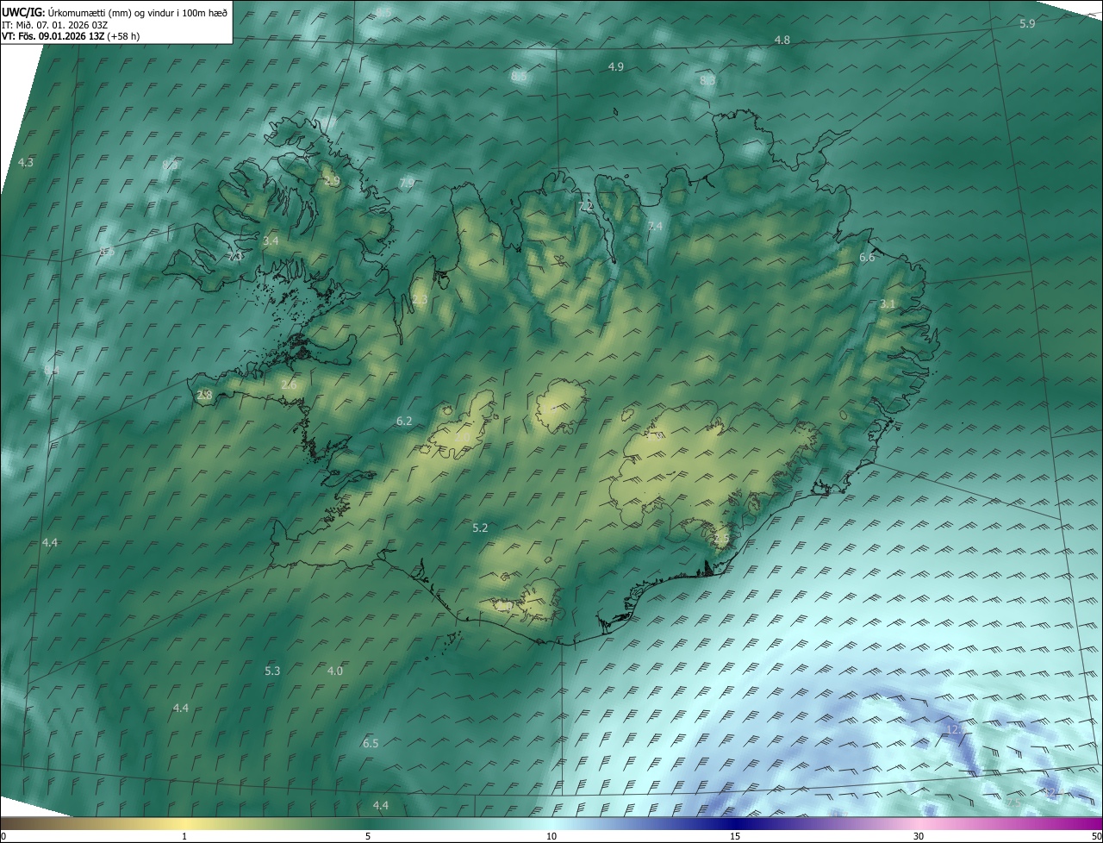The height and width of the screenshot is (843, 1103).
Task: Click the 8.5 value label on the map
Action: (519, 77)
